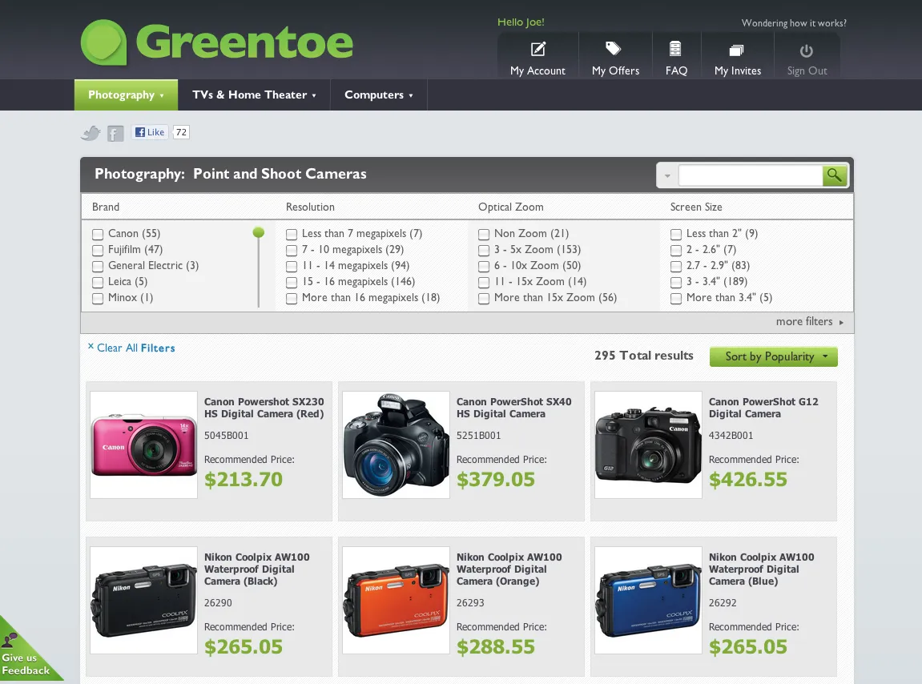Open Canon PowerShot SX40 HS title link
This screenshot has height=684, width=922.
[x=513, y=408]
